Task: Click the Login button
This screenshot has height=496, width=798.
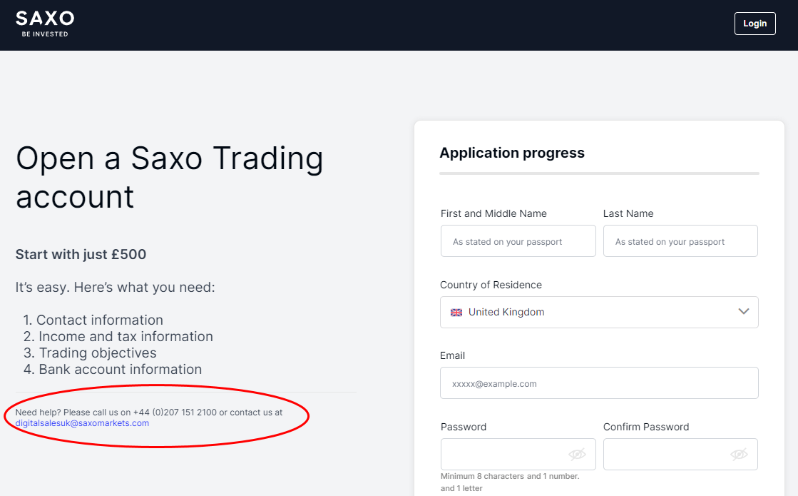Action: click(x=754, y=24)
